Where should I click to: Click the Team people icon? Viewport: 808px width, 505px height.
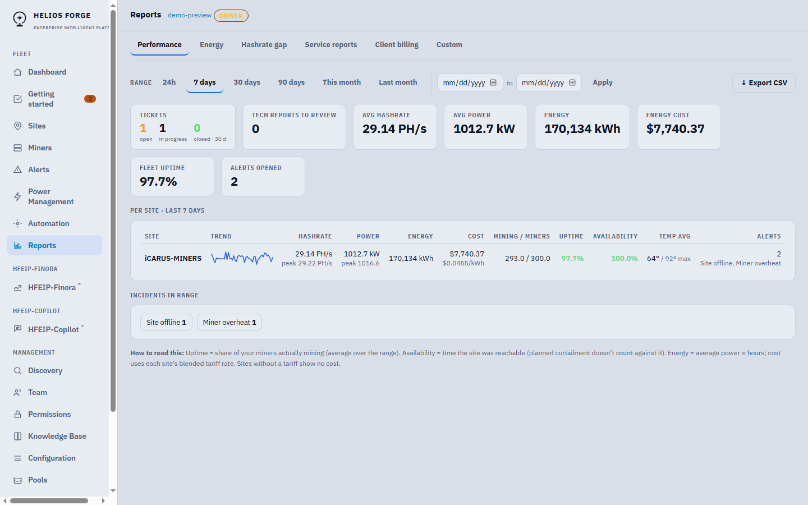pyautogui.click(x=17, y=392)
